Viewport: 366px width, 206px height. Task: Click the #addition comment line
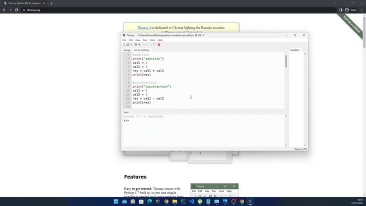(x=141, y=55)
